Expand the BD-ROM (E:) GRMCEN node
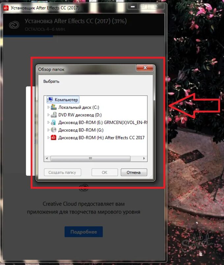The image size is (224, 265). (x=48, y=122)
